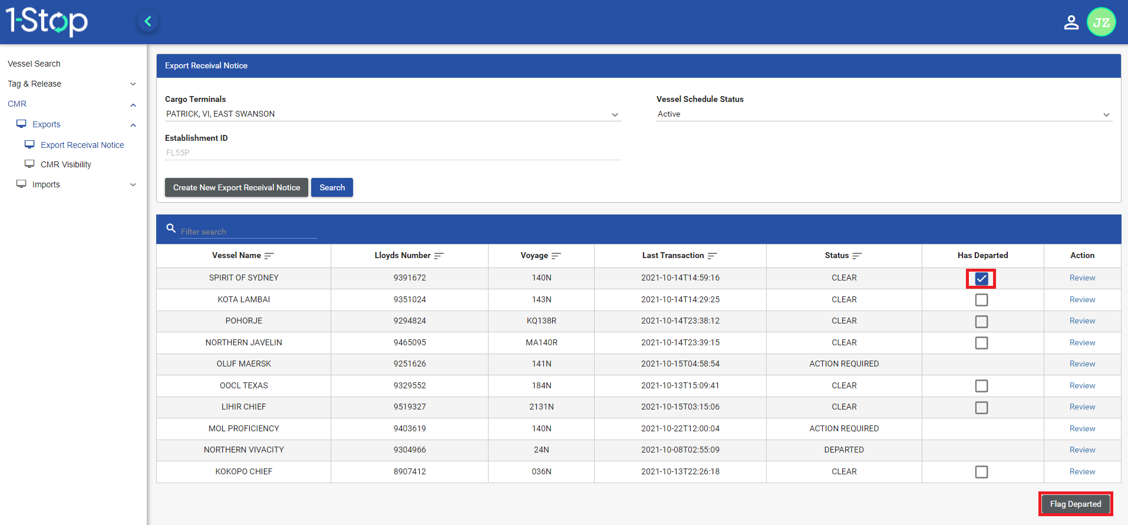Review the SPIRIT OF SYDNEY row
This screenshot has height=525, width=1128.
(x=1082, y=278)
